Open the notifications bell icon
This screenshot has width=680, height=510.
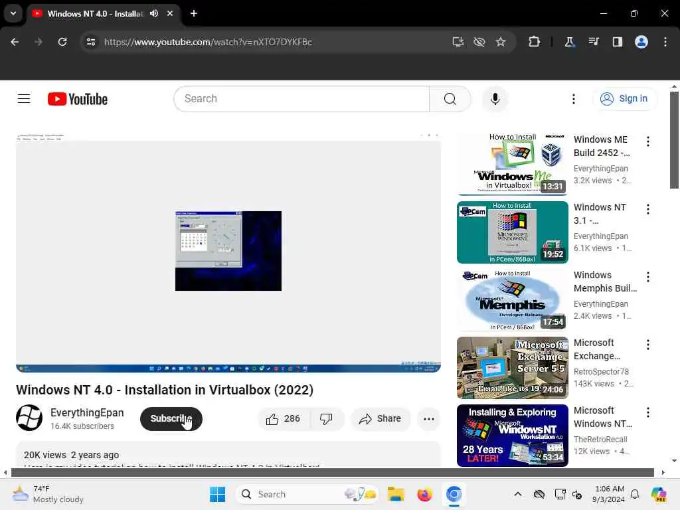click(635, 494)
